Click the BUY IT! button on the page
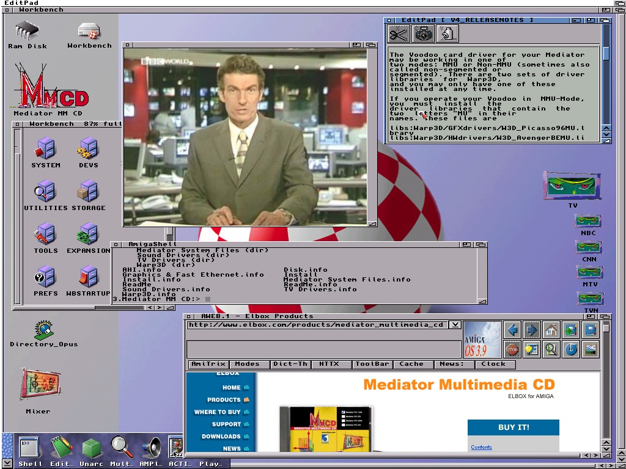 point(514,427)
